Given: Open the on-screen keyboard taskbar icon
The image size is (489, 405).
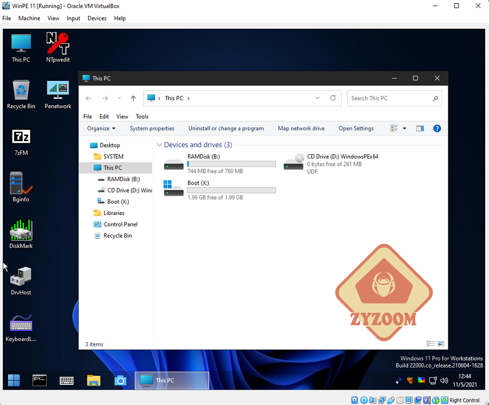Looking at the screenshot, I should click(66, 381).
